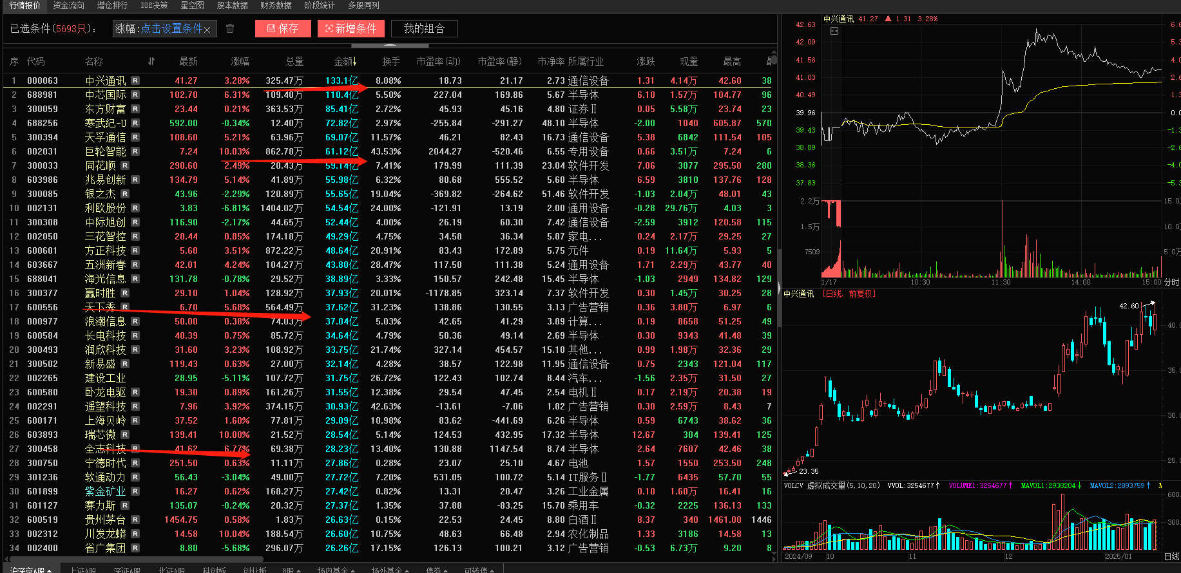Click the R badge beside 同花顺
1181x573 pixels.
tap(125, 165)
